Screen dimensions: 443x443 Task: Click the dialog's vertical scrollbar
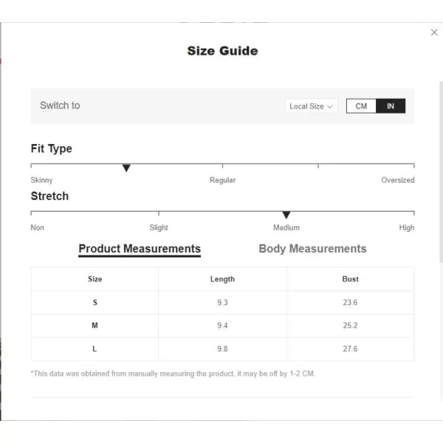(441, 172)
